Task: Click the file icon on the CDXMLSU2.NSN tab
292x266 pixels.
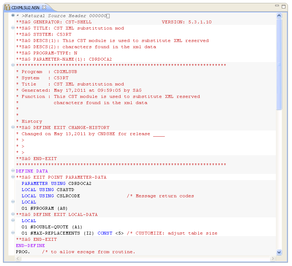Action: 7,7
